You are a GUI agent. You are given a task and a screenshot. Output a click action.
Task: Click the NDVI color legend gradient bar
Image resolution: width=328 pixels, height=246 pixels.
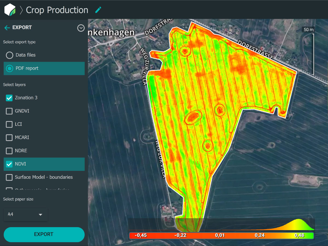[221, 235]
